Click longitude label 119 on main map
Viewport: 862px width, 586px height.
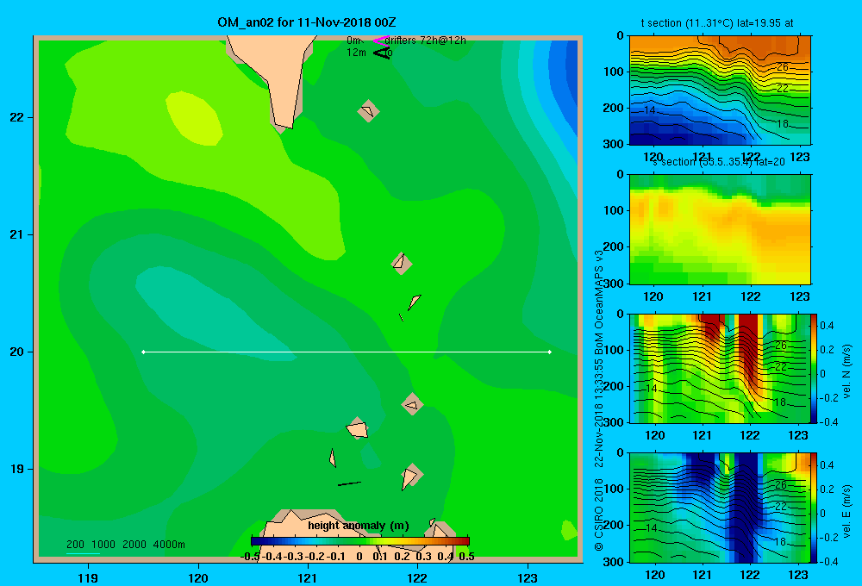pyautogui.click(x=88, y=577)
